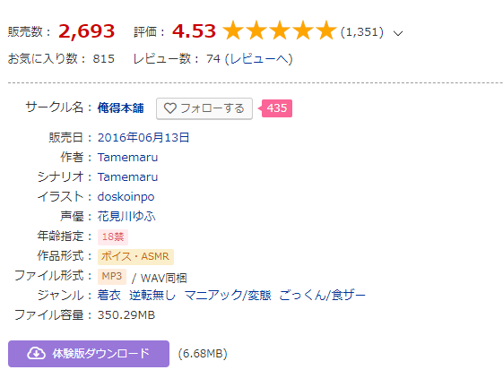The image size is (503, 387).
Task: Expand the rating breakdown chevron
Action: click(398, 33)
